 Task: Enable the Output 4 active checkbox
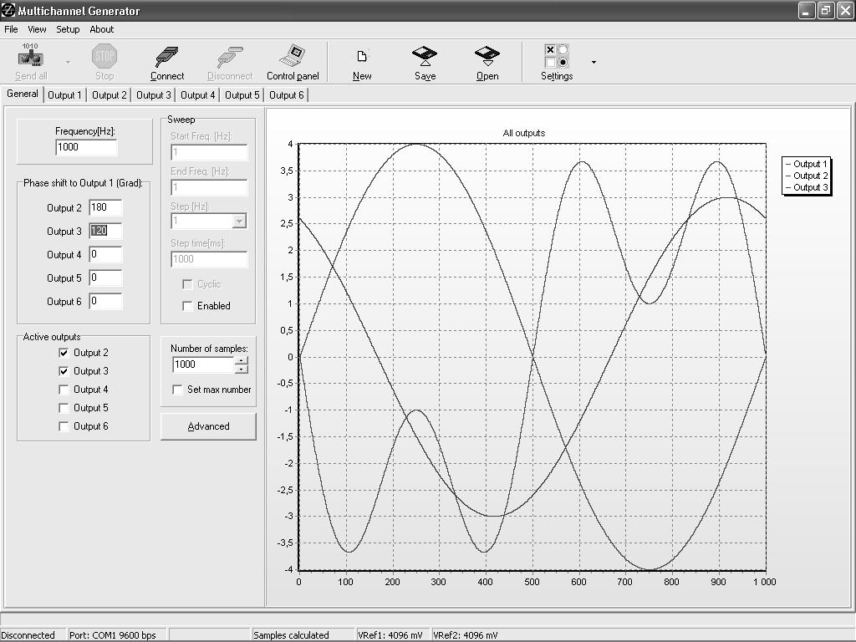click(x=64, y=390)
